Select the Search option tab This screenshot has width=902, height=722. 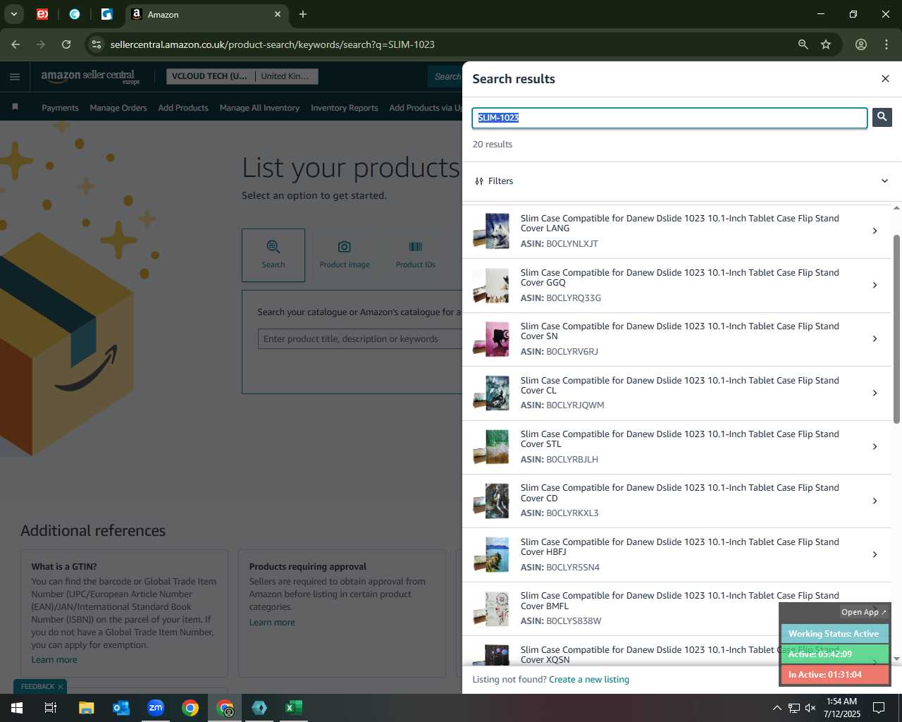tap(273, 255)
